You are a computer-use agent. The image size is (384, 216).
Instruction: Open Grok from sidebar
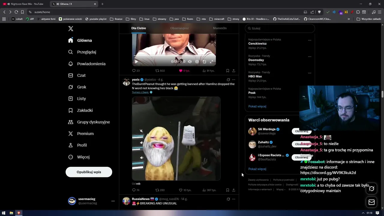tap(77, 87)
